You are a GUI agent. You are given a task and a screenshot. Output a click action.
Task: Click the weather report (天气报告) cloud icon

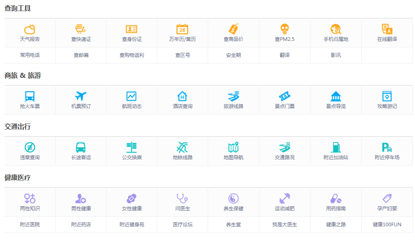[x=30, y=29]
